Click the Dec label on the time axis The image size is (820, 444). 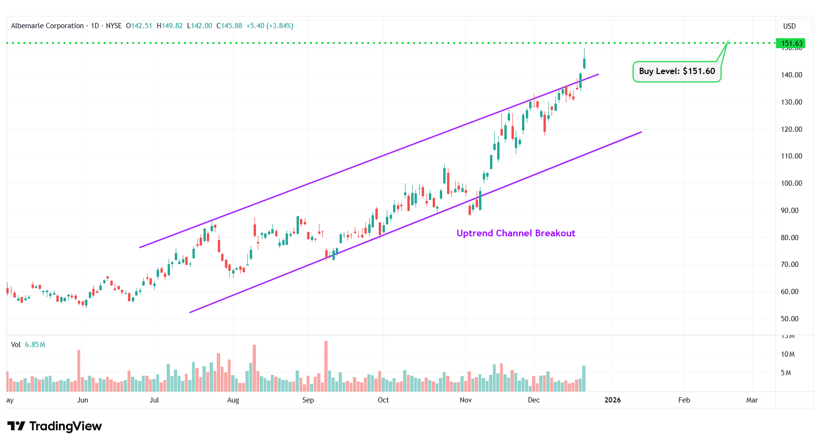533,400
